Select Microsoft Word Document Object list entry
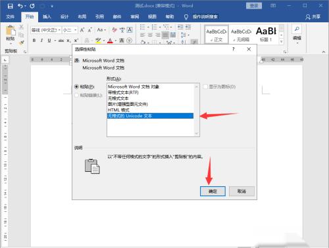The image size is (329, 248). click(150, 87)
